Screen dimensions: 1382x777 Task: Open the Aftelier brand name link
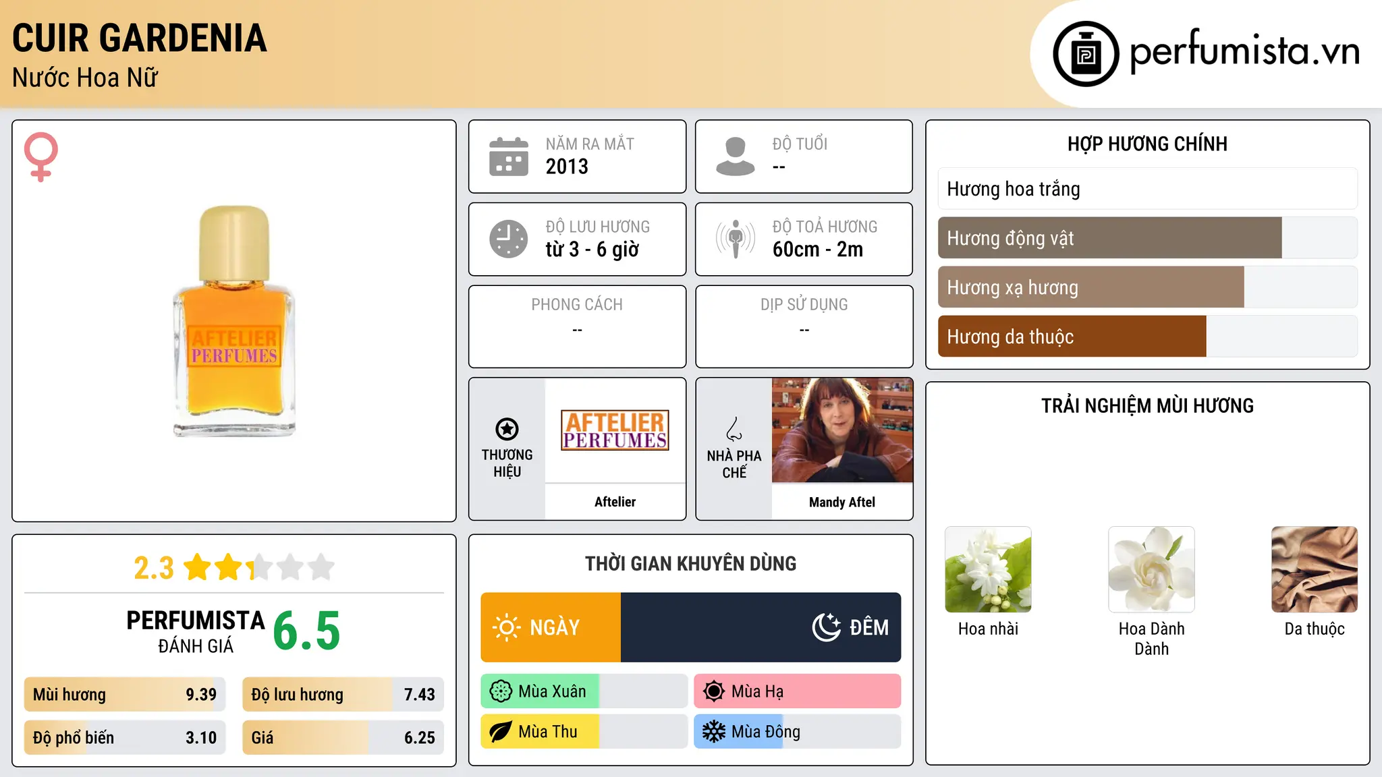615,502
